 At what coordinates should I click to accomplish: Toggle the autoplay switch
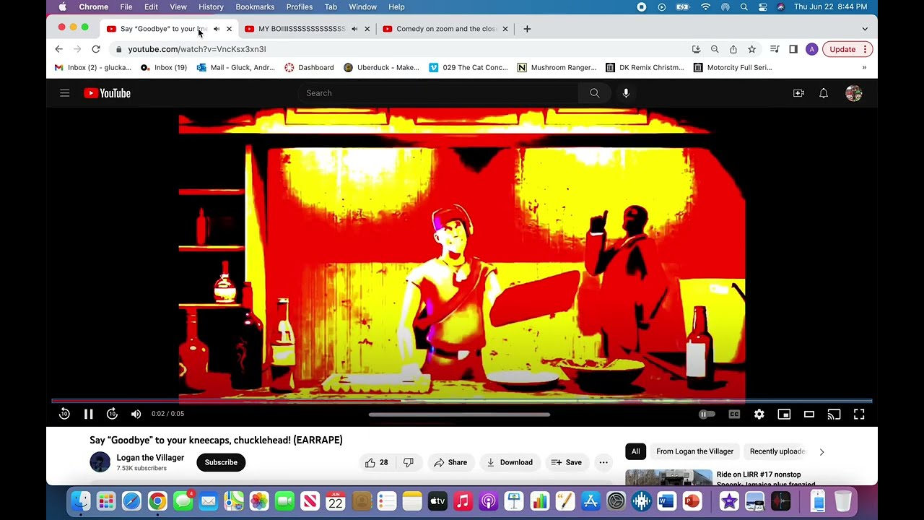click(x=707, y=414)
